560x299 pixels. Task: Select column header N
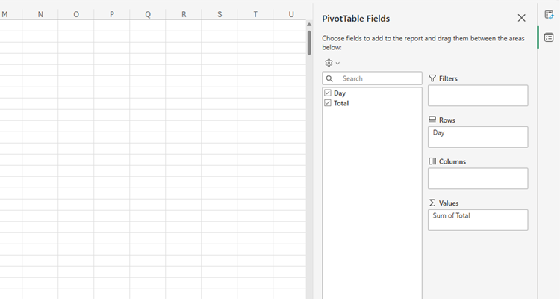click(40, 14)
